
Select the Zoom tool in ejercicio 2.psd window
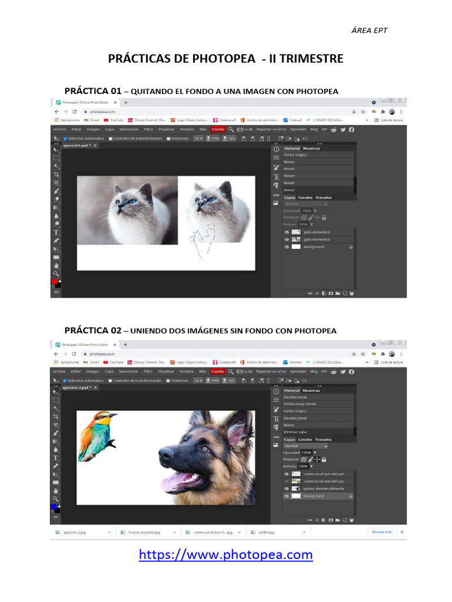(x=56, y=499)
